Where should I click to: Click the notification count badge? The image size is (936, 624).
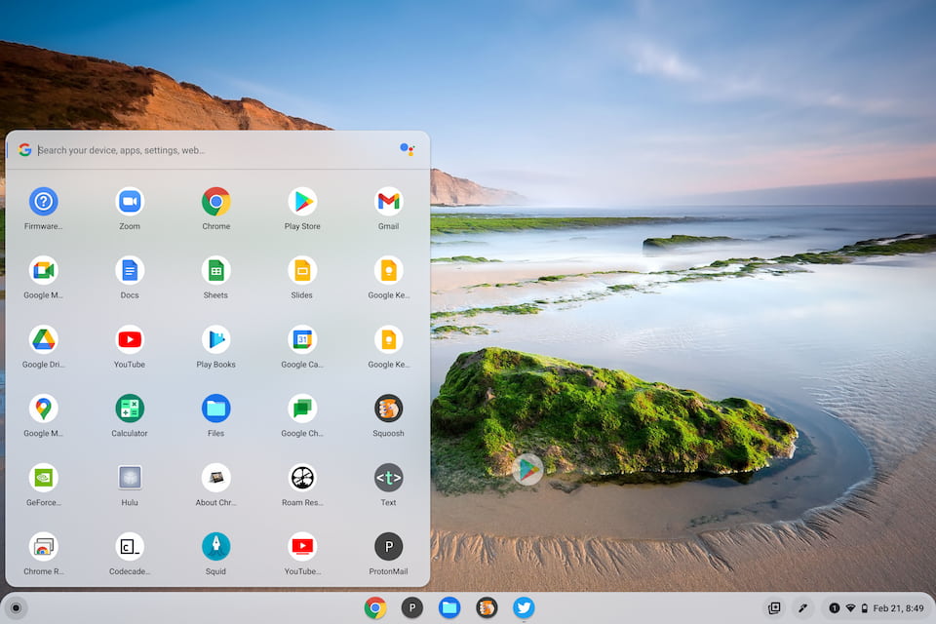pos(834,607)
